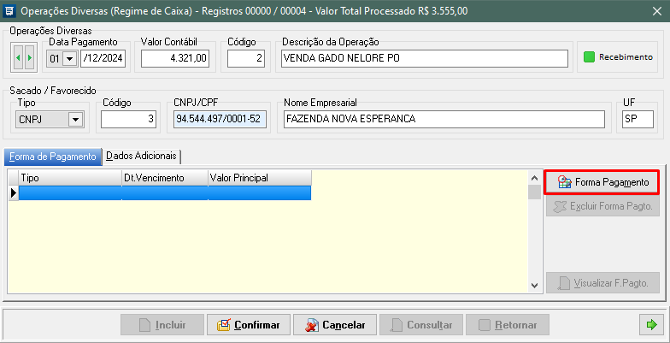Click the Dt.Vencimento column header
The image size is (670, 343).
(x=164, y=178)
